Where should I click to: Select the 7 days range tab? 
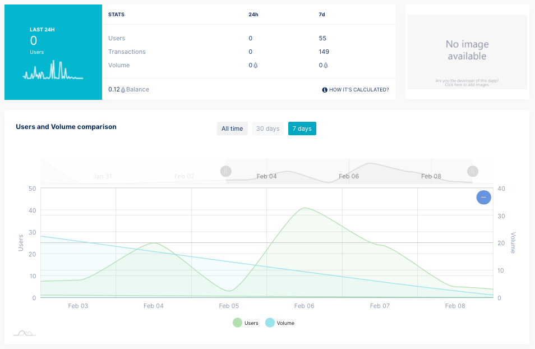(302, 128)
